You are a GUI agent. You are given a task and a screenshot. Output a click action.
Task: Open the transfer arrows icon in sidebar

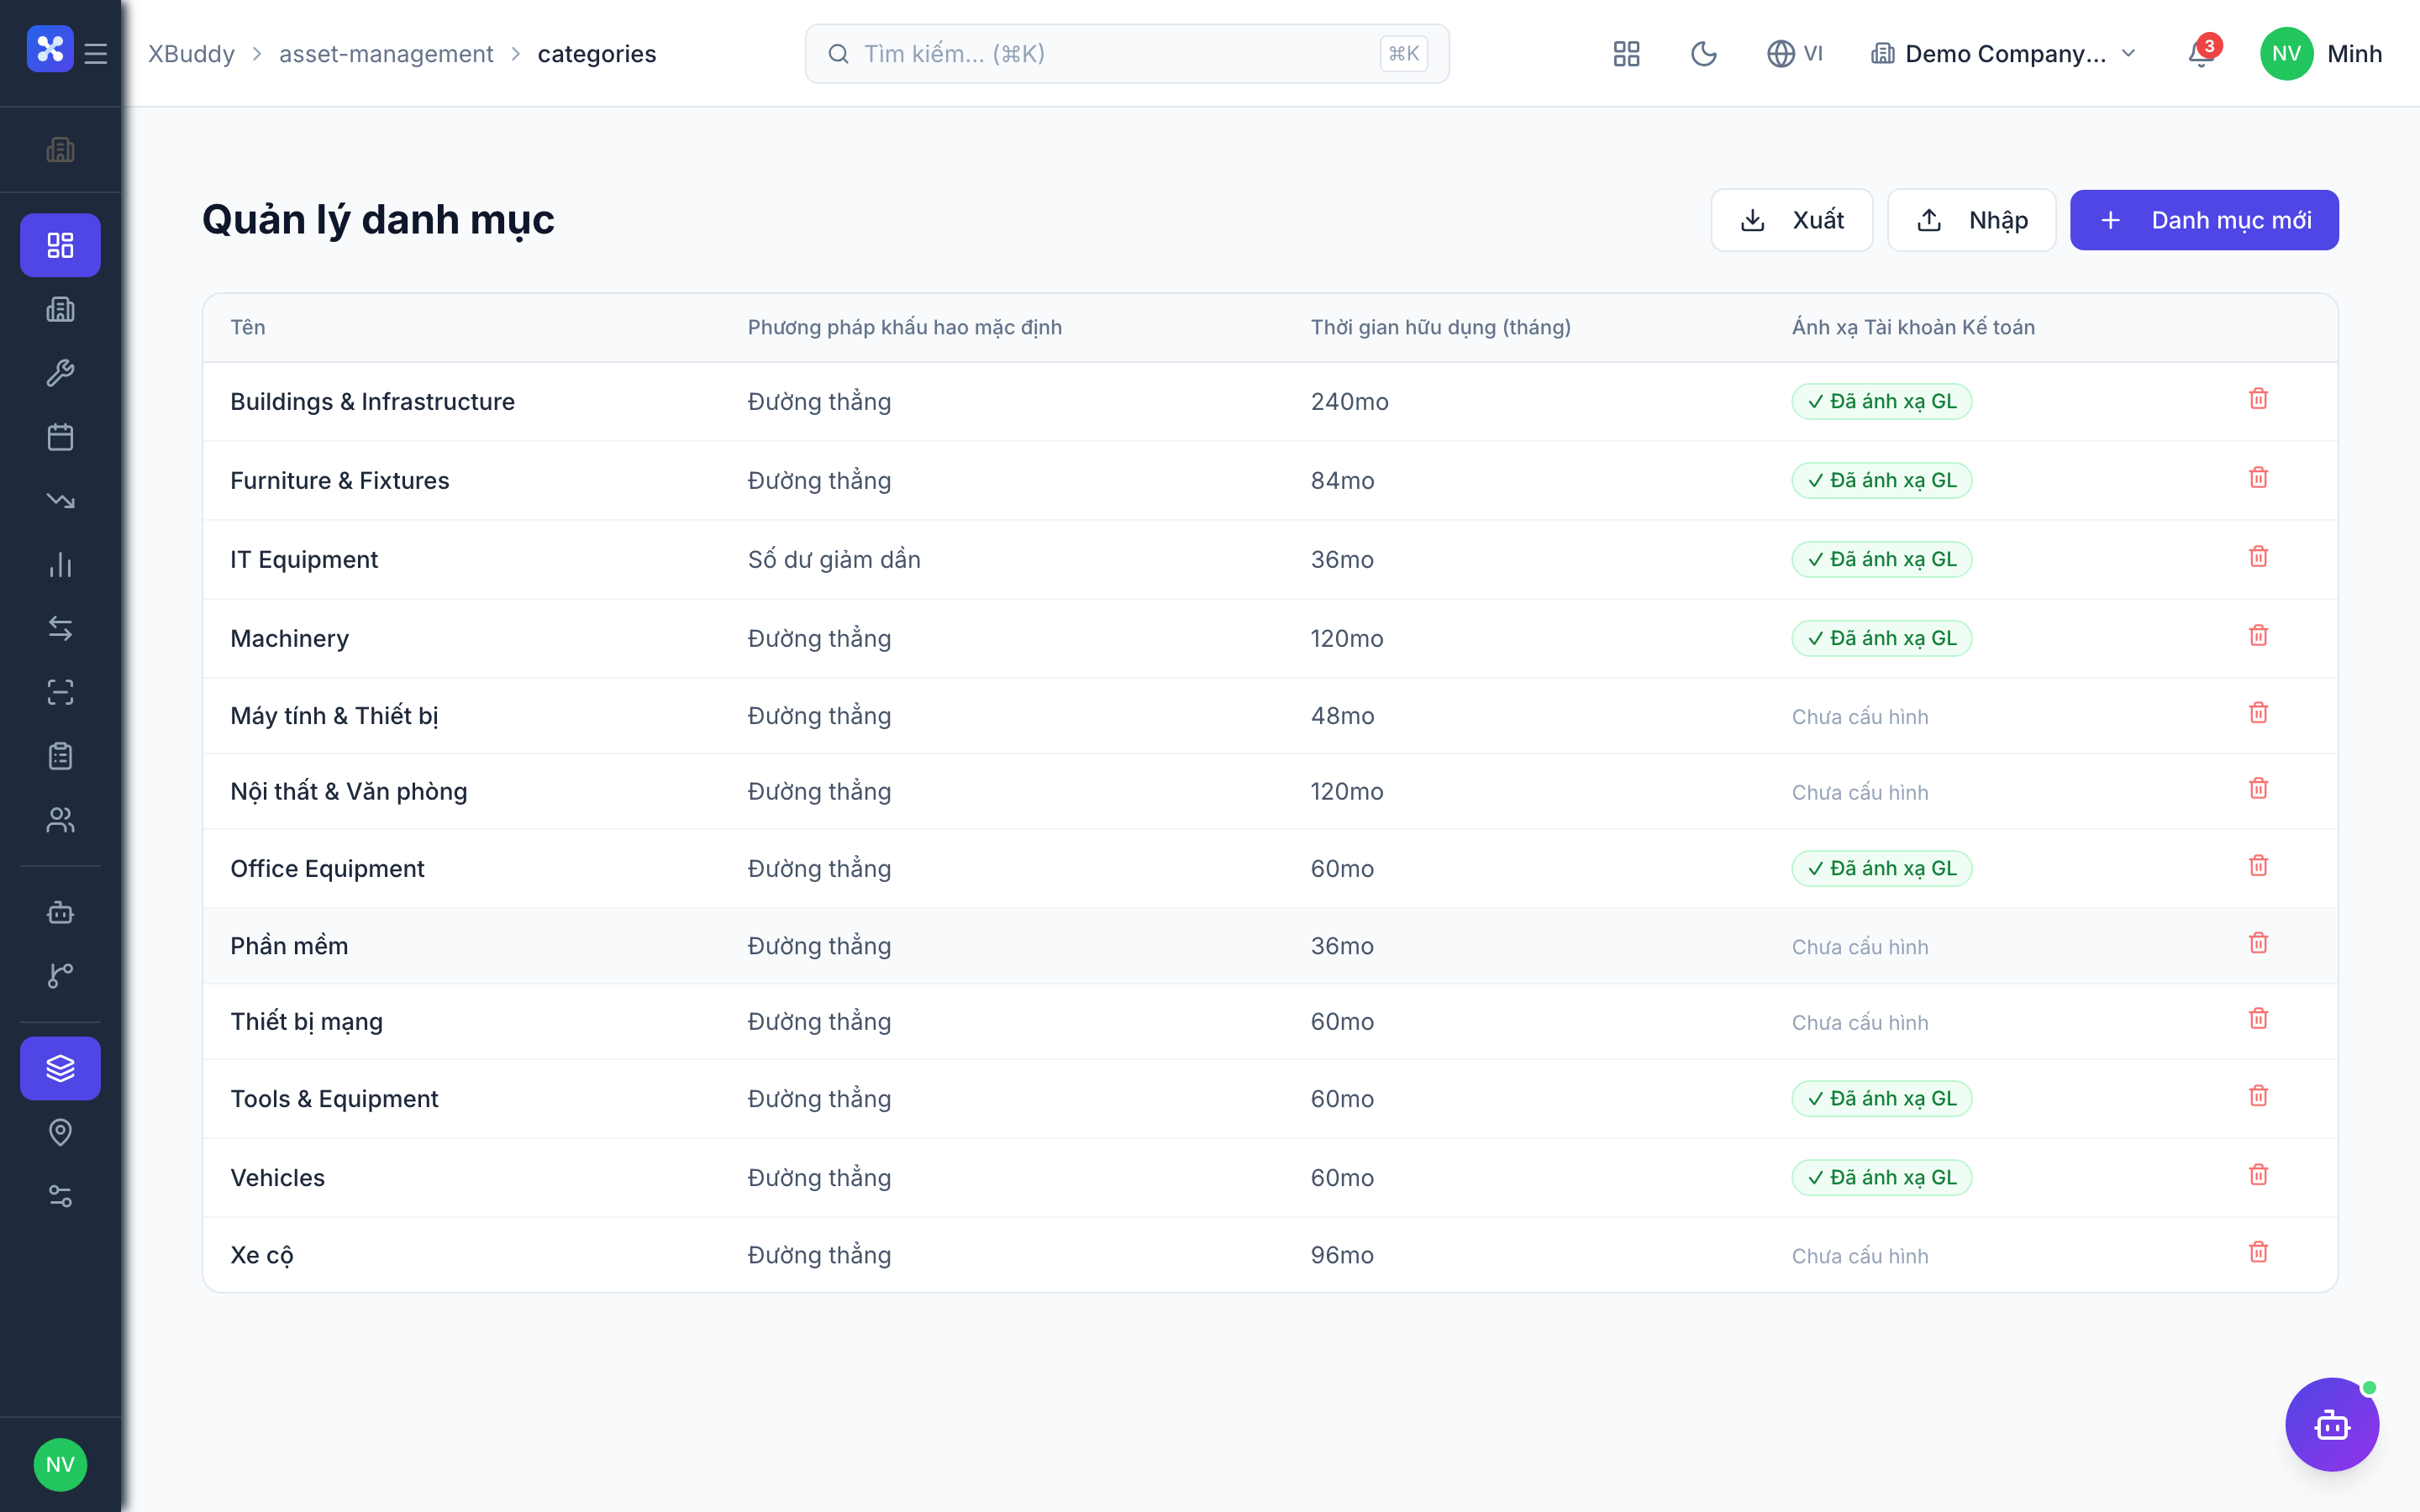(60, 628)
